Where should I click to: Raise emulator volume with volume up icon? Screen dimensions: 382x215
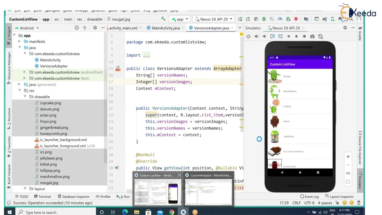256,36
